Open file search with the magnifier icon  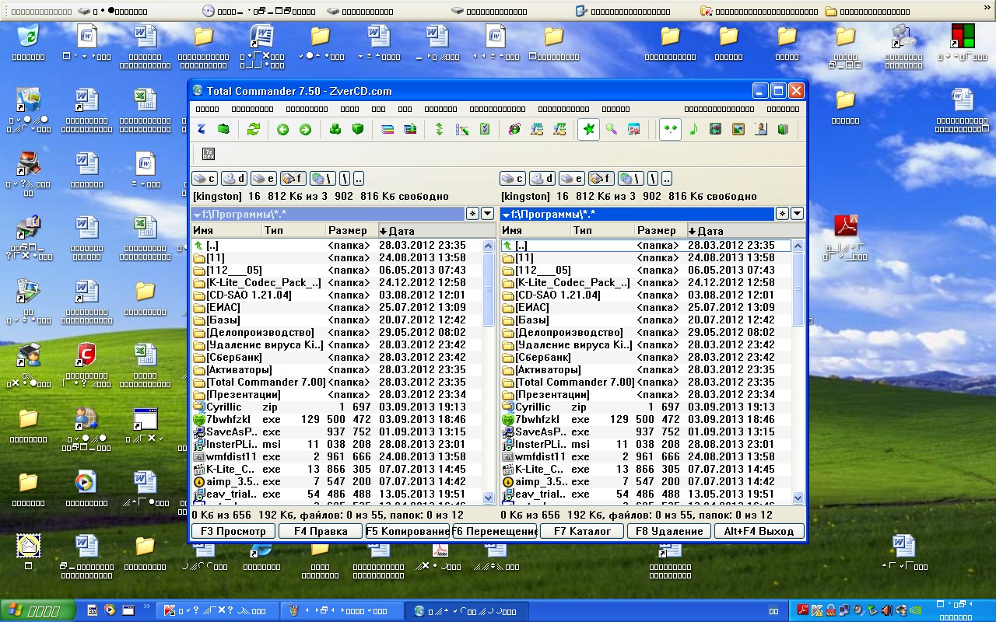pyautogui.click(x=612, y=130)
